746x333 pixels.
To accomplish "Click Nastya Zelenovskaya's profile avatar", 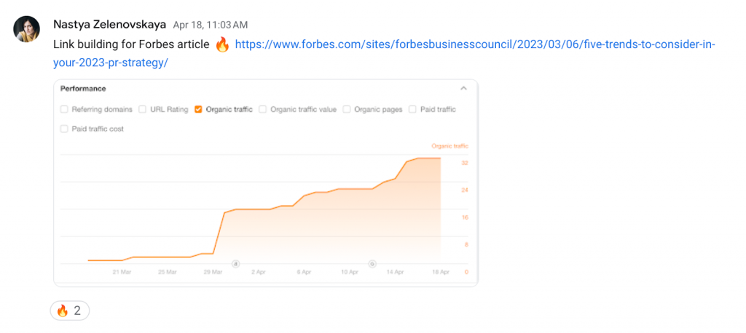I will pyautogui.click(x=27, y=29).
